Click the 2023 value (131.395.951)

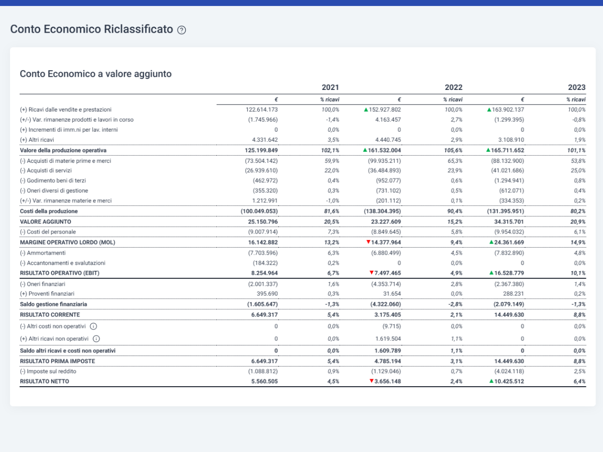point(506,211)
